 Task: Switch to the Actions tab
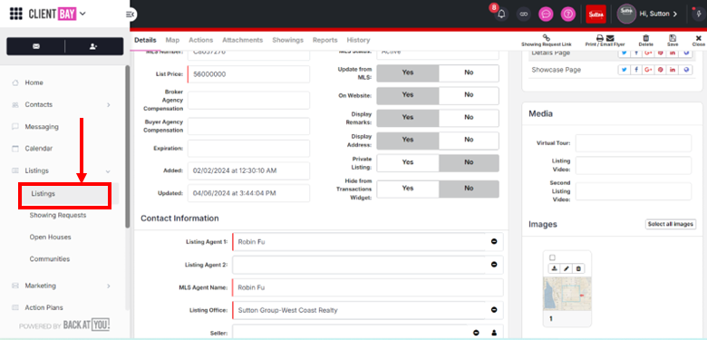click(x=200, y=40)
